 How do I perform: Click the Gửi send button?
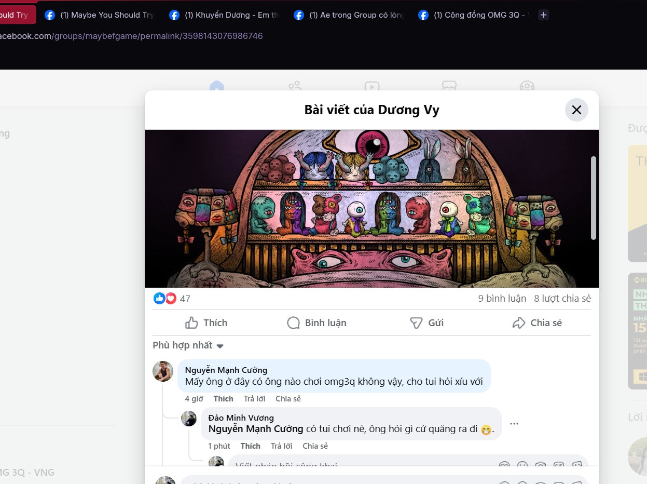click(426, 322)
